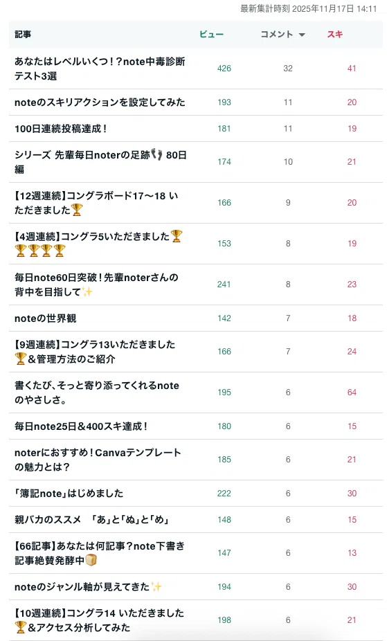Click trophy icon in 12週連続 コングラボード title
387x641 pixels.
pos(77,210)
